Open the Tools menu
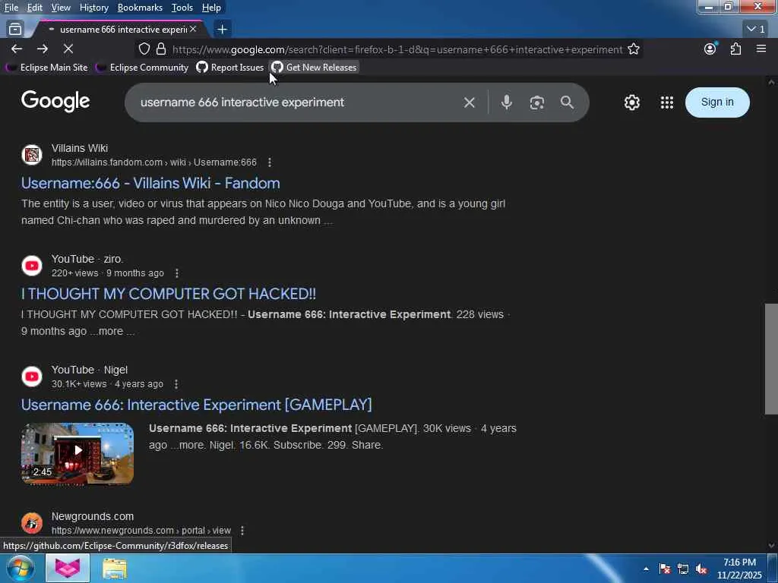This screenshot has height=583, width=778. [182, 8]
